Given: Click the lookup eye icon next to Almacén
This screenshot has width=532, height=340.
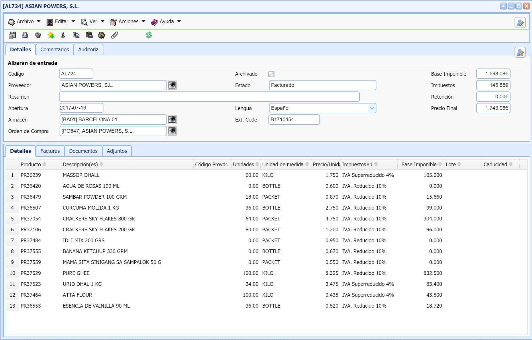Looking at the screenshot, I should [x=172, y=120].
